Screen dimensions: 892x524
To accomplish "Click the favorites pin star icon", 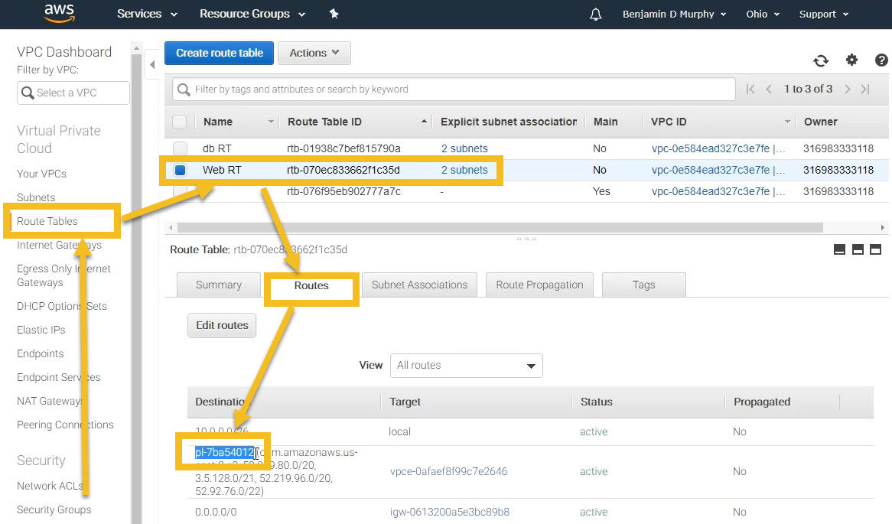I will (334, 14).
